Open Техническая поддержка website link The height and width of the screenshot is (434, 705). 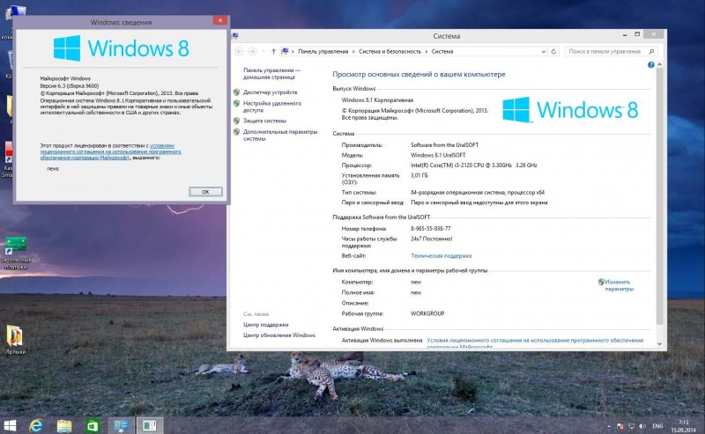[x=442, y=255]
